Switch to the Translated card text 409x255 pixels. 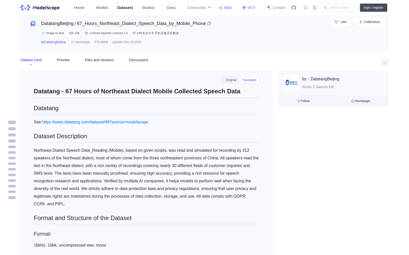pyautogui.click(x=249, y=80)
